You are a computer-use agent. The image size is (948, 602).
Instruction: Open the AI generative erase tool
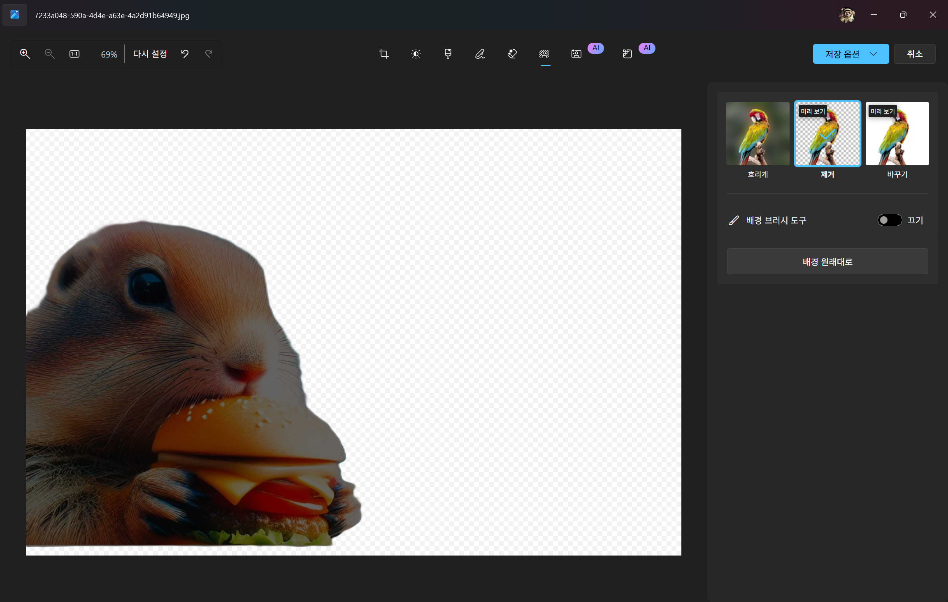click(x=577, y=54)
